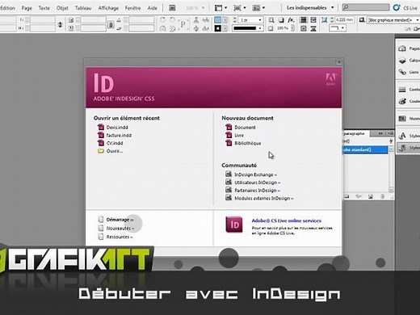Open the Fenêtre menu
420x315 pixels.
[132, 8]
